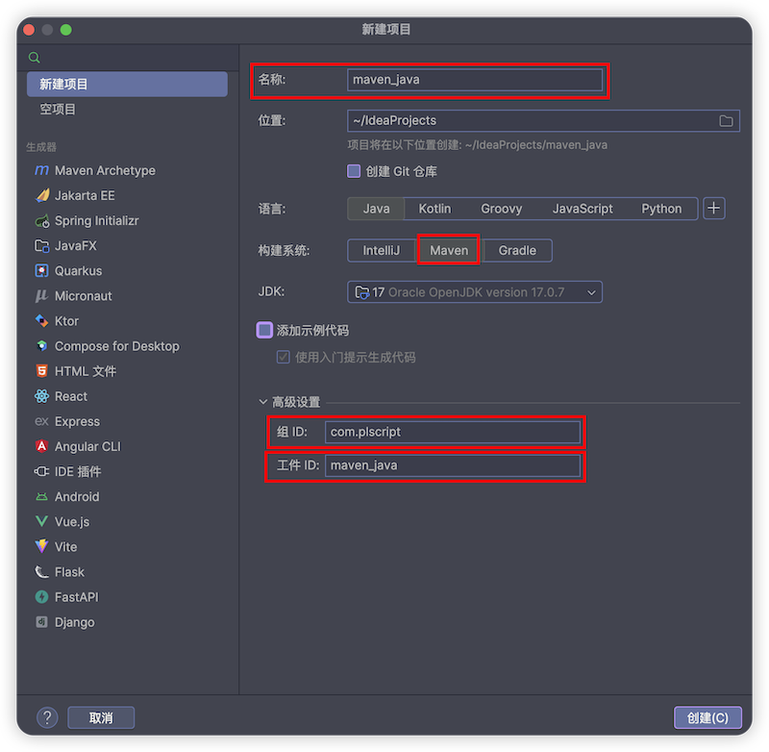
Task: Select the Vue.js logo icon
Action: 41,521
